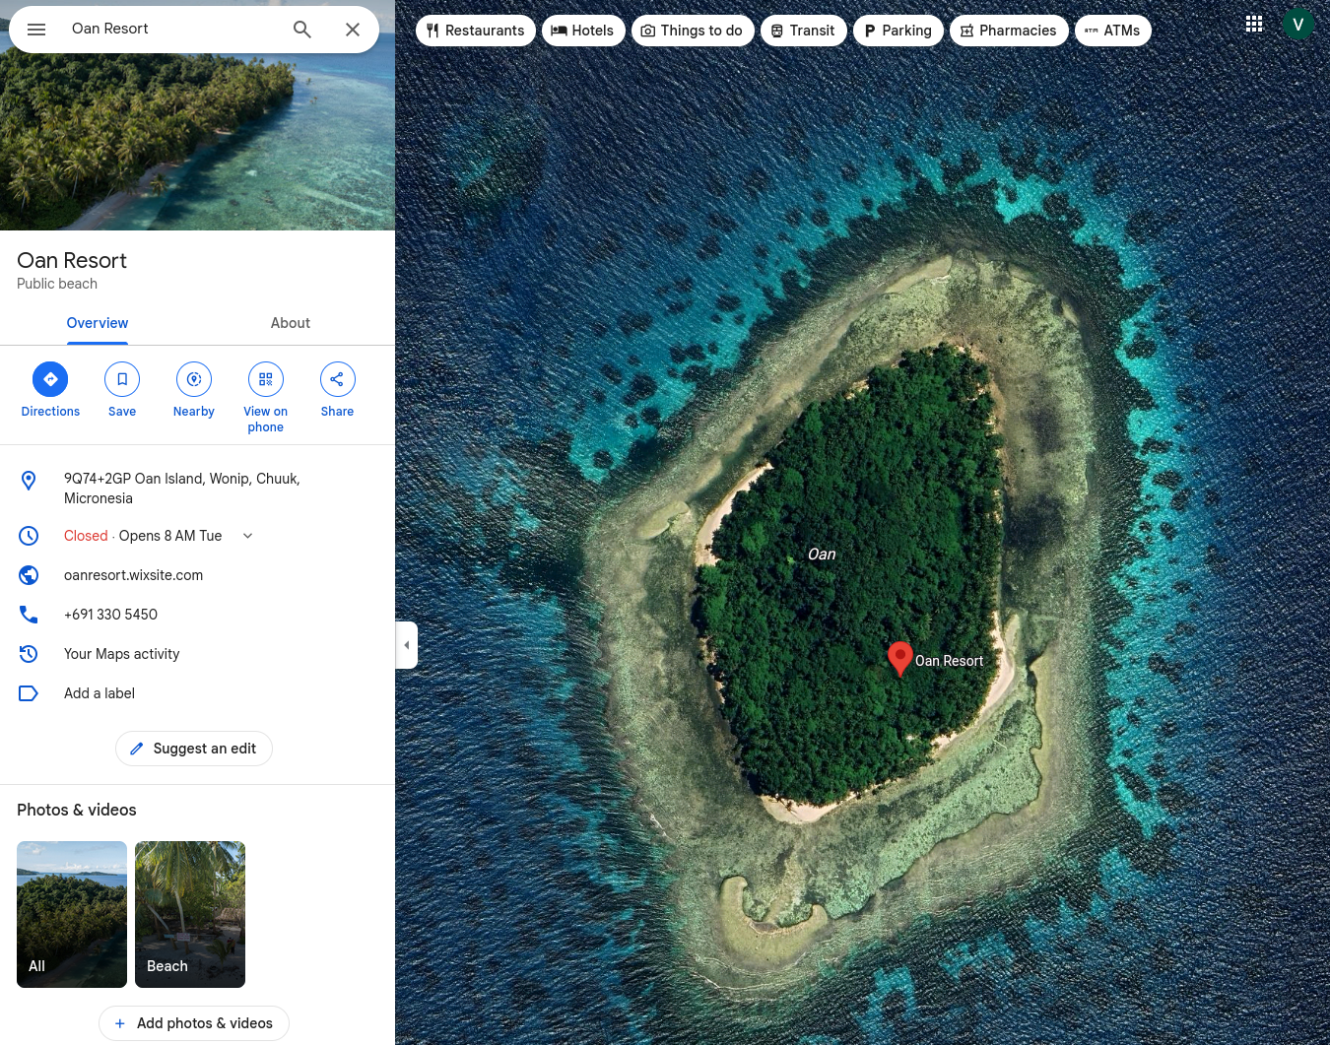This screenshot has width=1330, height=1045.
Task: Click Add a label text
Action: click(100, 693)
